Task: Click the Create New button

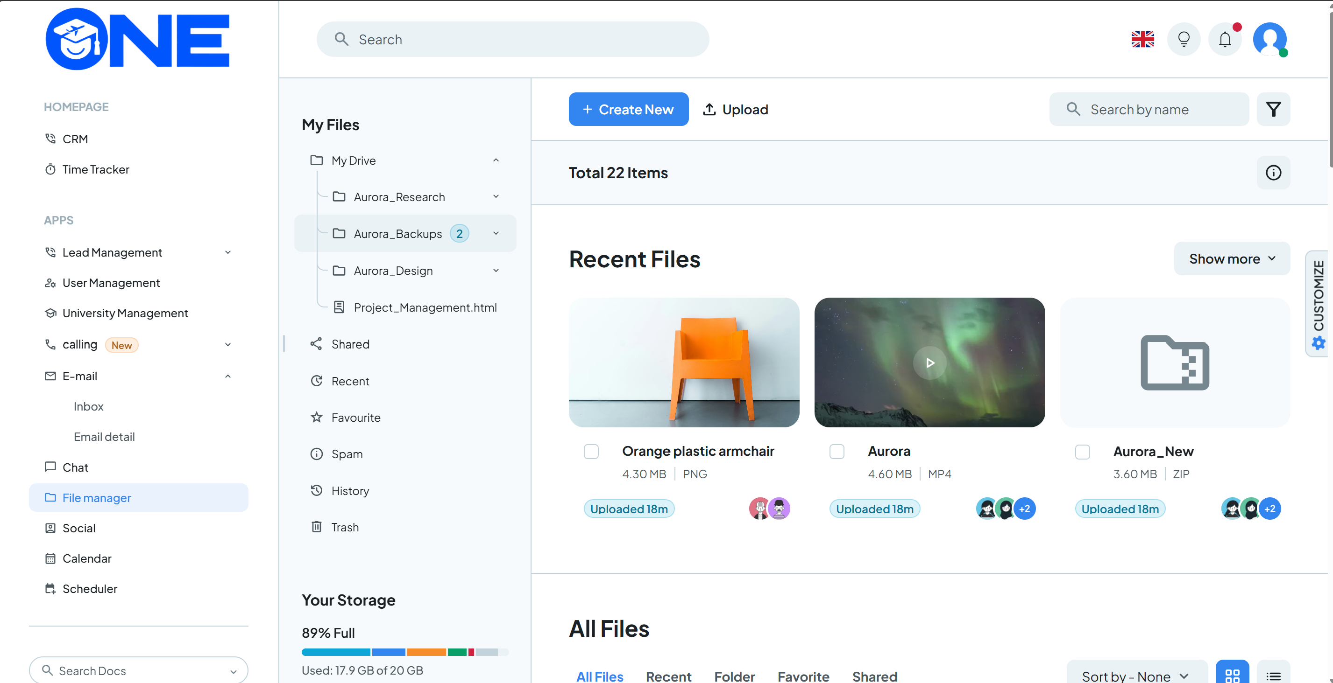Action: coord(628,109)
